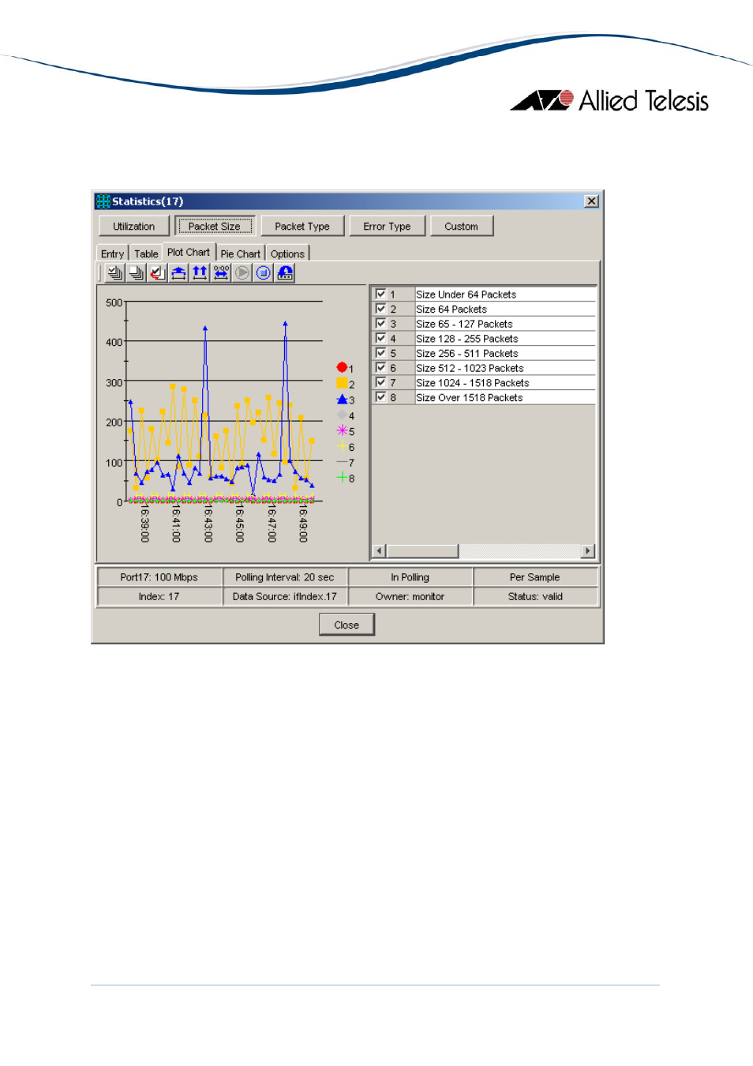Screen dimensions: 753x1066
Task: Click the red circle legend marker for series 1
Action: [342, 367]
